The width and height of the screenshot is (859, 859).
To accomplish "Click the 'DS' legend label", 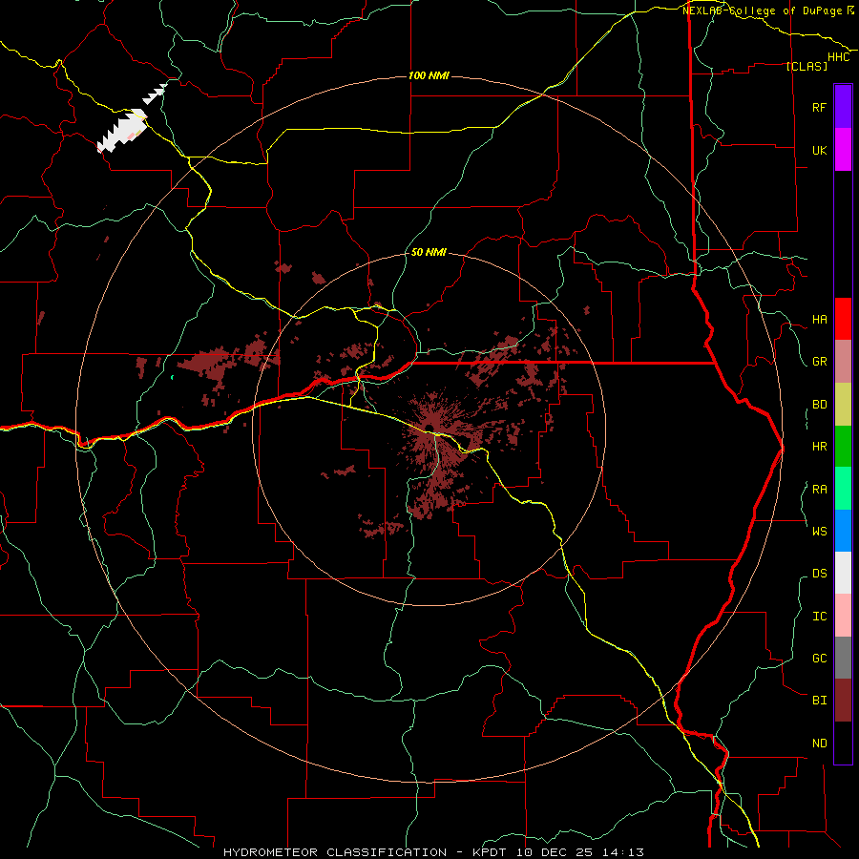I will point(819,573).
